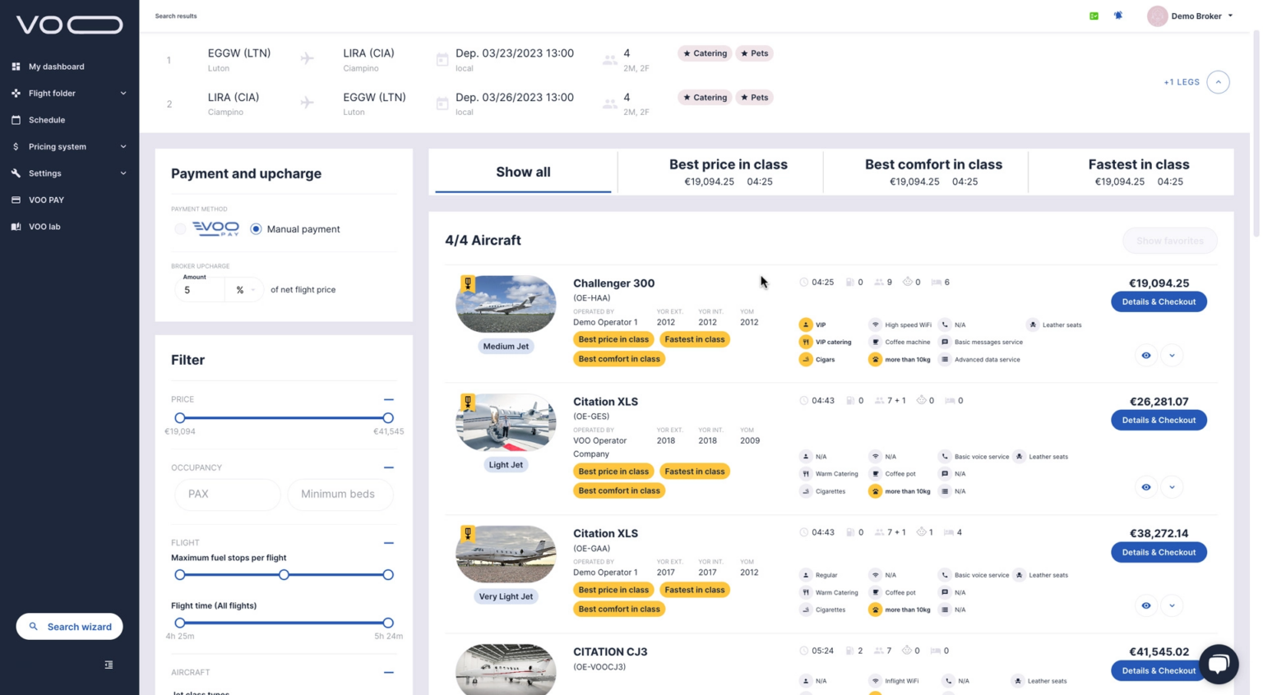Click the VOO lab book icon
1263x695 pixels.
coord(16,227)
